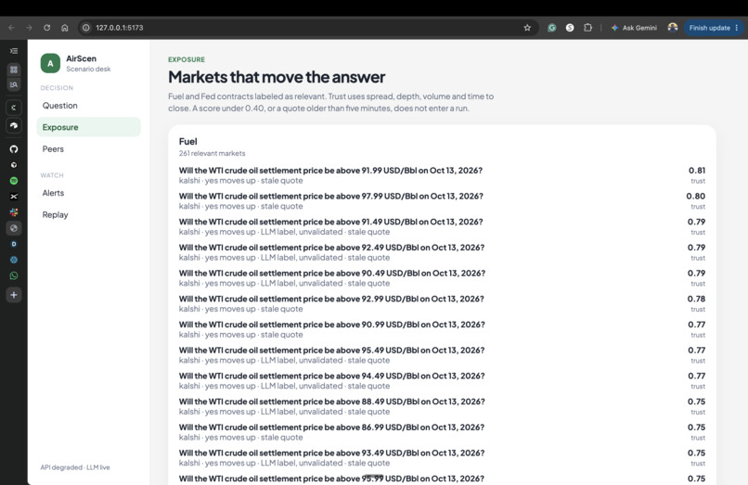
Task: Click the 0.81 trust score
Action: click(696, 171)
